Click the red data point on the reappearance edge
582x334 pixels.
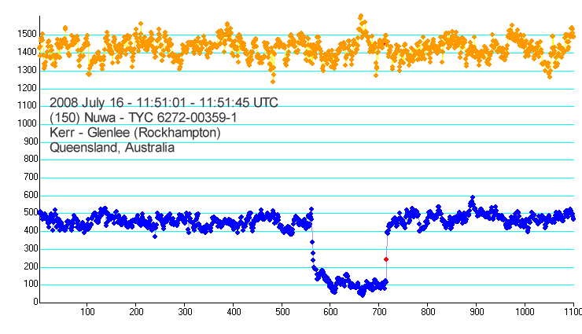(x=386, y=259)
